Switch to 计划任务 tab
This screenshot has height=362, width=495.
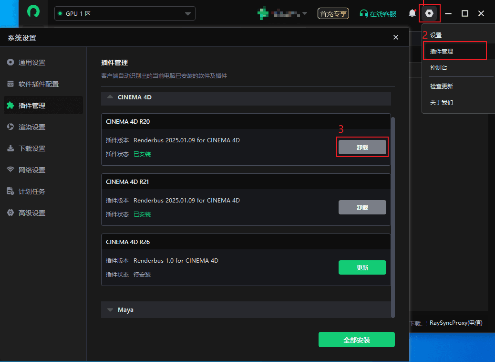[x=43, y=192]
